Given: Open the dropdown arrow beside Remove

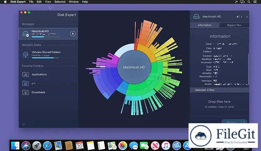Looking at the screenshot, I should tap(244, 122).
